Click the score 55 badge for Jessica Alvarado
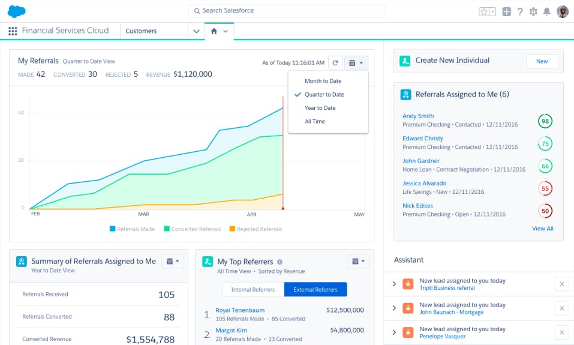 point(545,188)
